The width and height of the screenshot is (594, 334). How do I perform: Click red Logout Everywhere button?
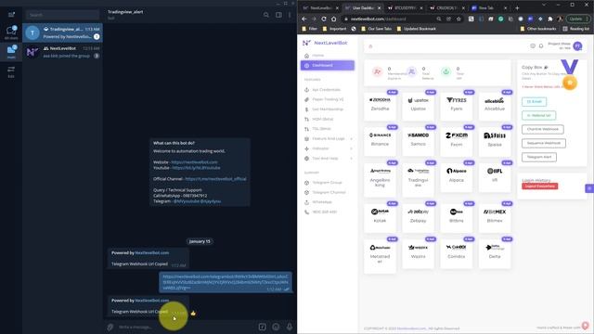click(540, 186)
